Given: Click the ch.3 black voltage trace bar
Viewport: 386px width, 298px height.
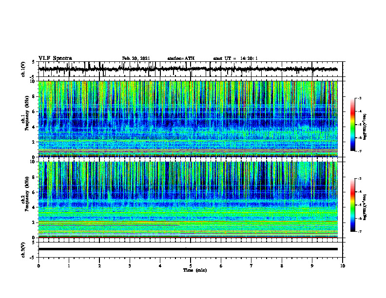Looking at the screenshot, I should (188, 249).
